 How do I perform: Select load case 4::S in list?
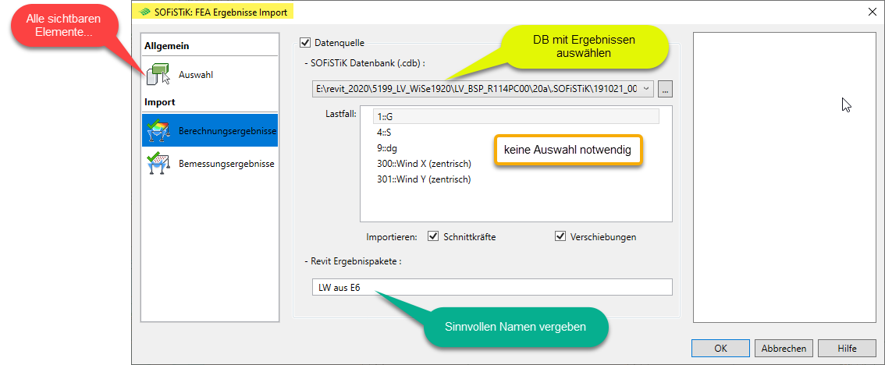pyautogui.click(x=383, y=132)
